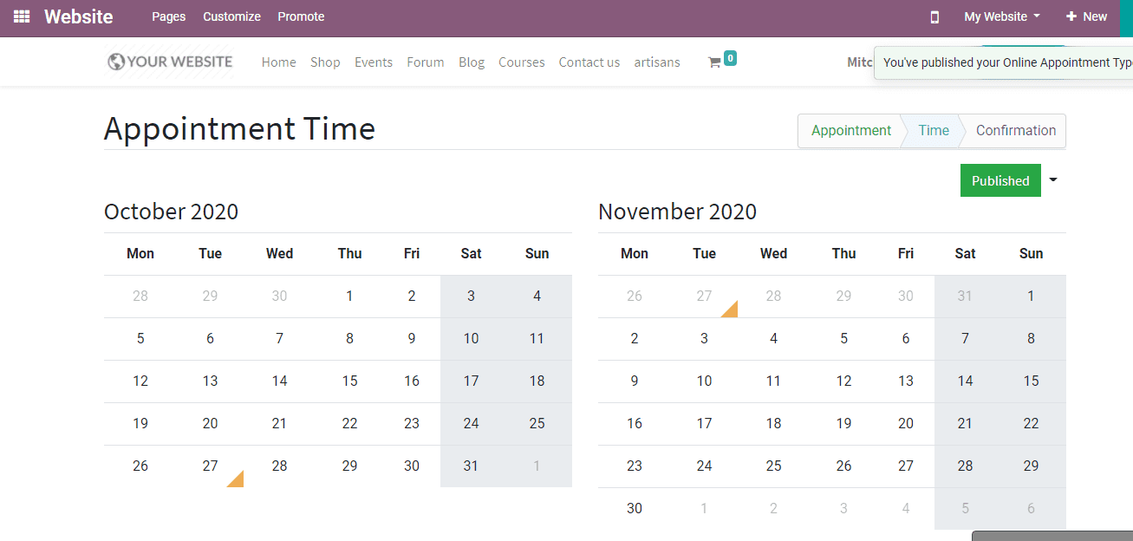Click the Website app title
This screenshot has width=1133, height=541.
coord(79,16)
